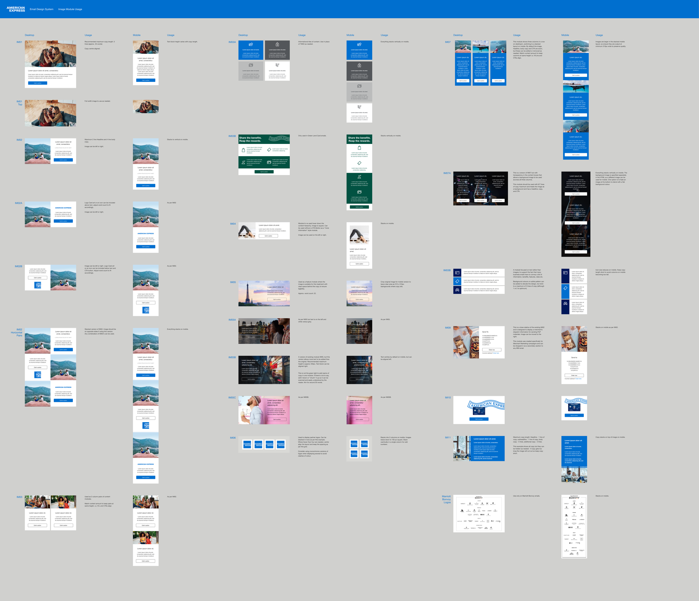Click Call to action button in IM01 mobile
Image resolution: width=699 pixels, height=601 pixels.
coord(146,80)
